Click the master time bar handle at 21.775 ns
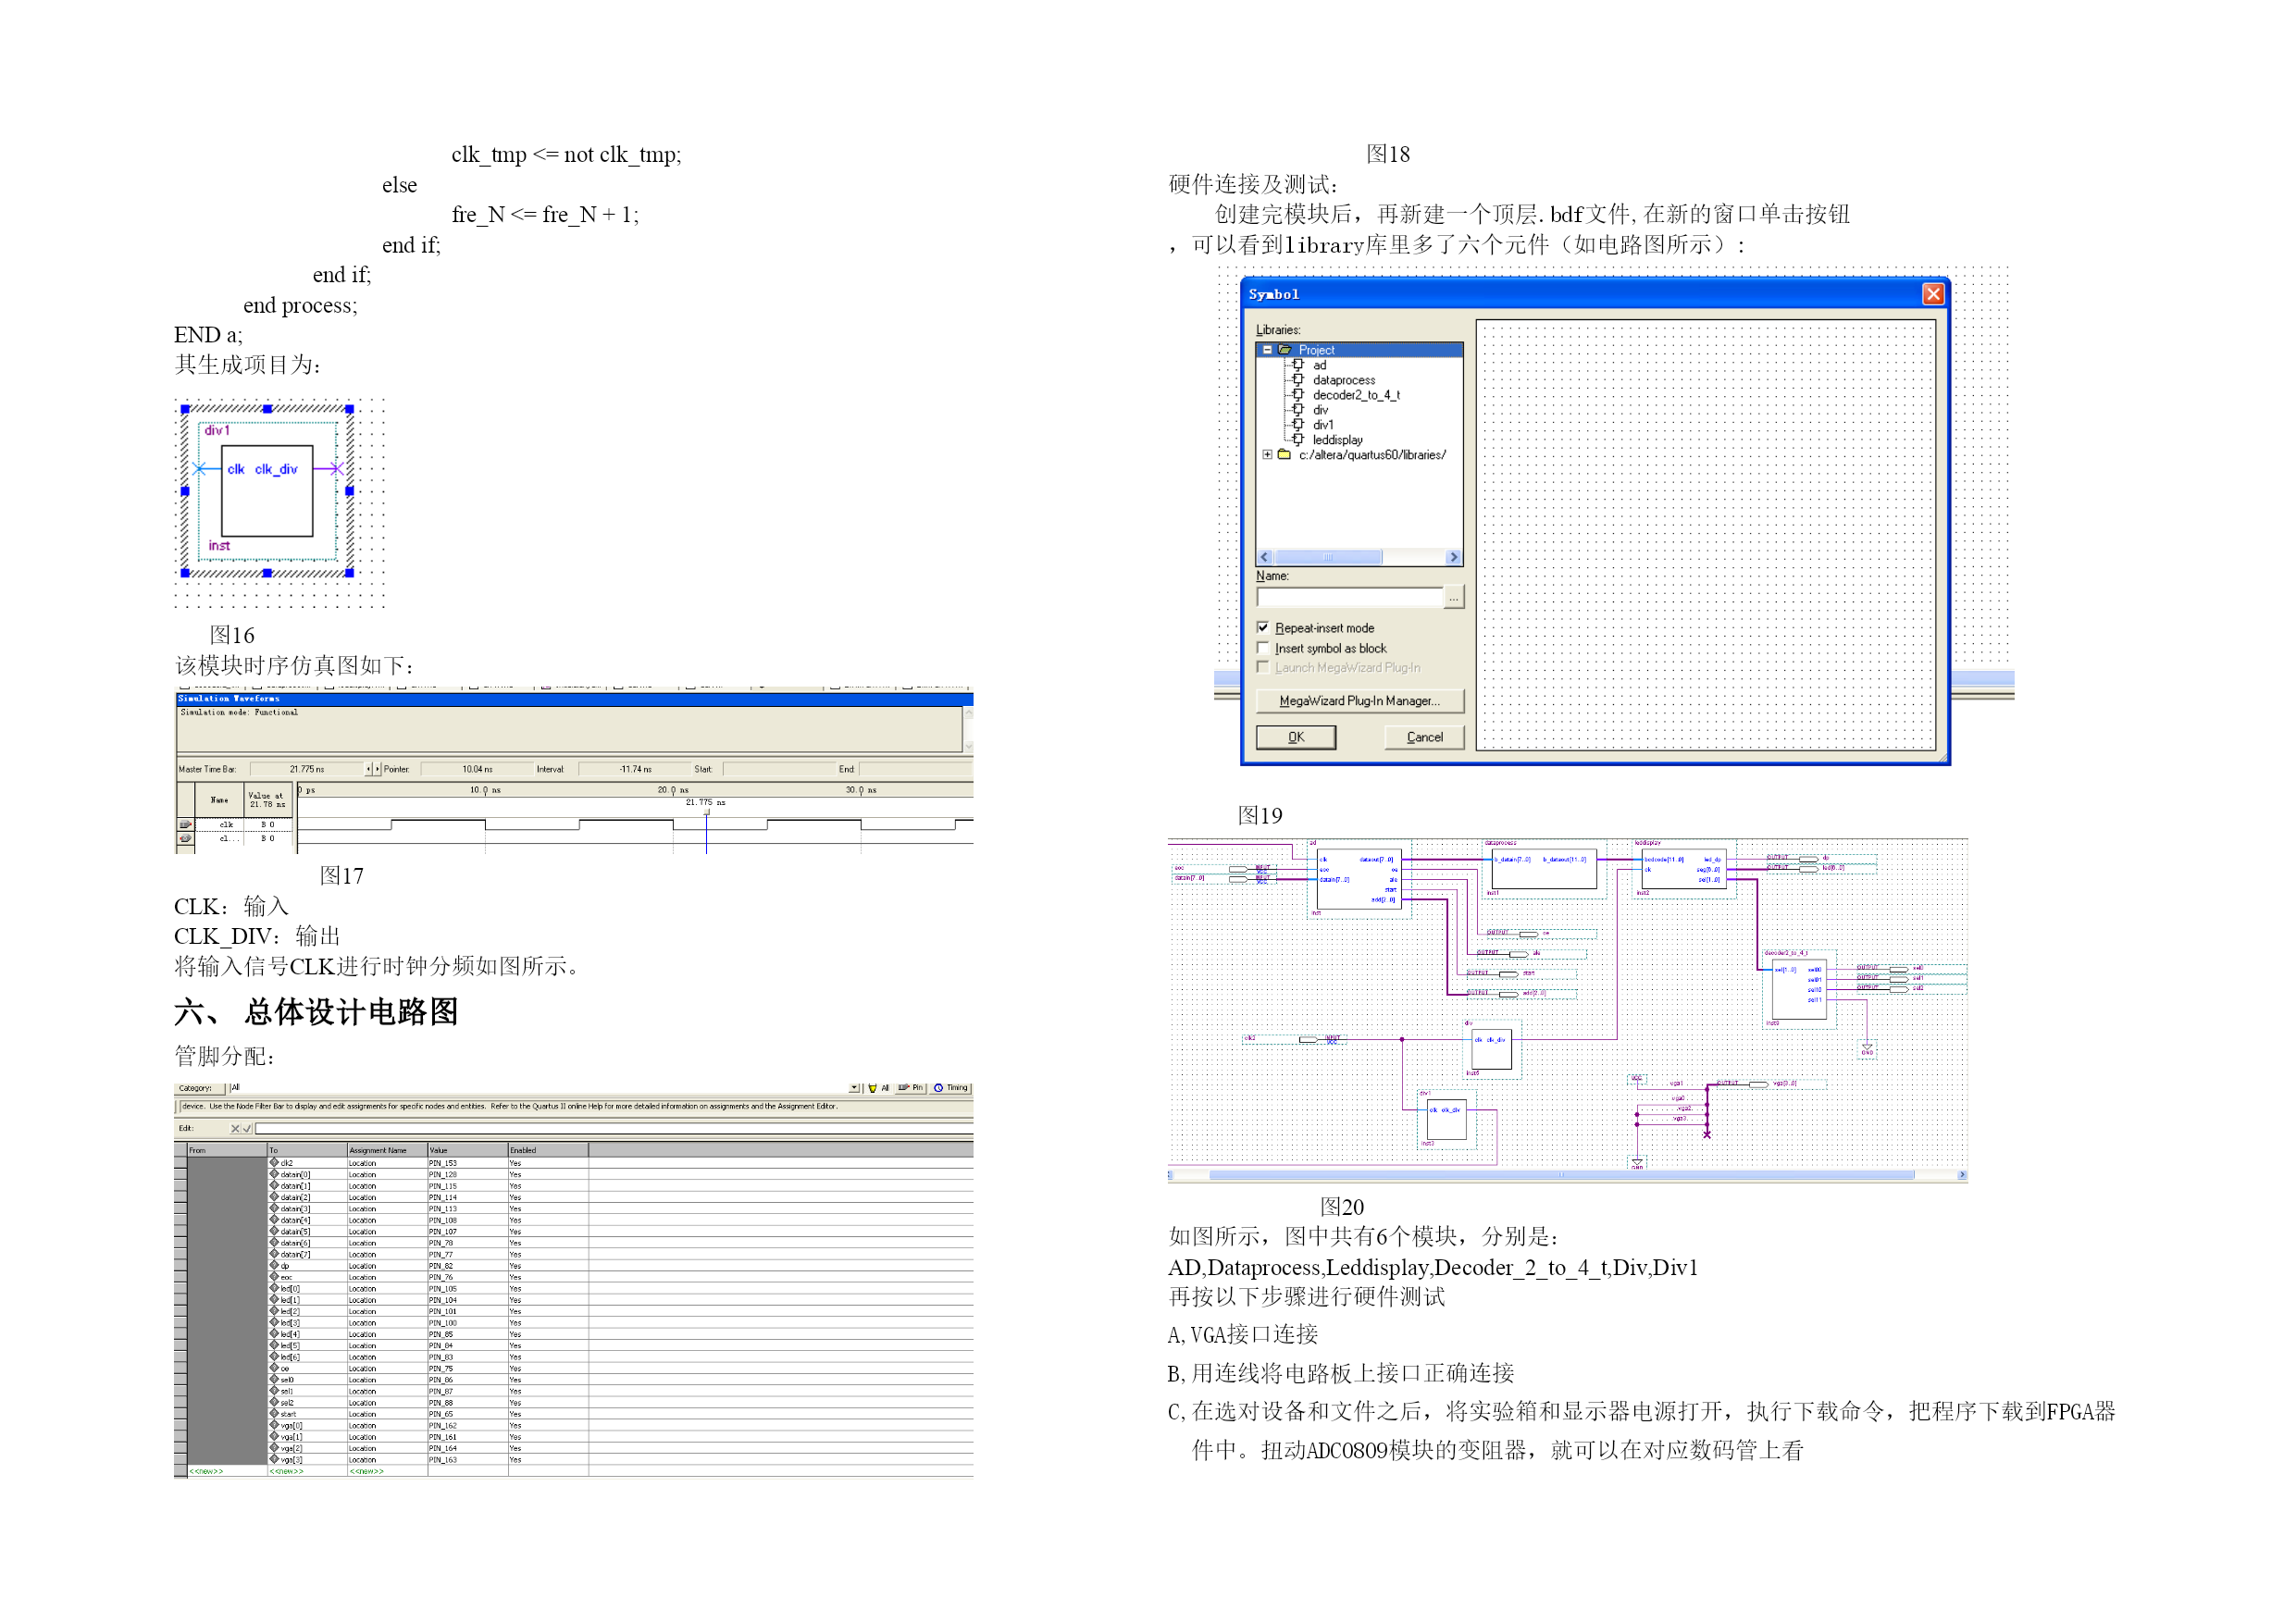The image size is (2296, 1623). (706, 812)
